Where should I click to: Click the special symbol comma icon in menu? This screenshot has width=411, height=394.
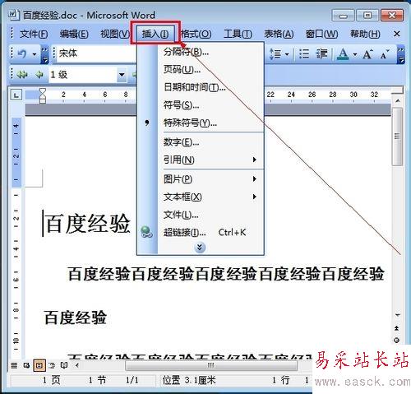pos(147,123)
